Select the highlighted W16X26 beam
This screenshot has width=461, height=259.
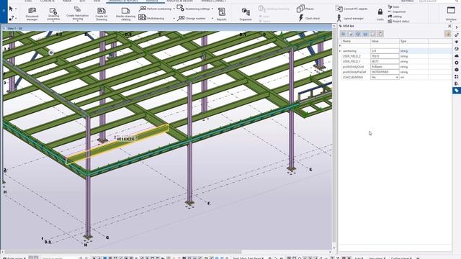[x=117, y=145]
